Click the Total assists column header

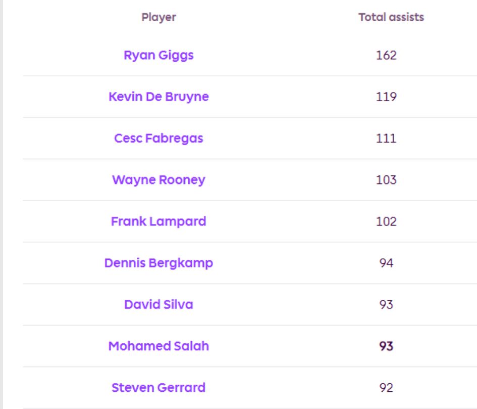point(391,17)
